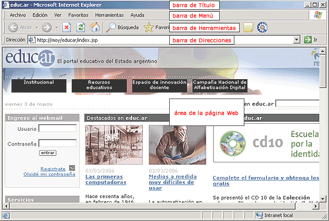The height and width of the screenshot is (221, 329).
Task: Click the vertical scrollbar thumb
Action: click(323, 71)
